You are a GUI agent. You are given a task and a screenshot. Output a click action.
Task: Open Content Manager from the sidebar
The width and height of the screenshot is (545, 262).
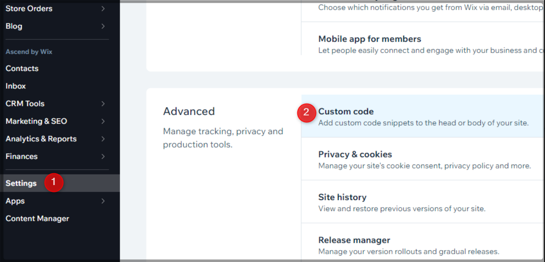tap(37, 218)
